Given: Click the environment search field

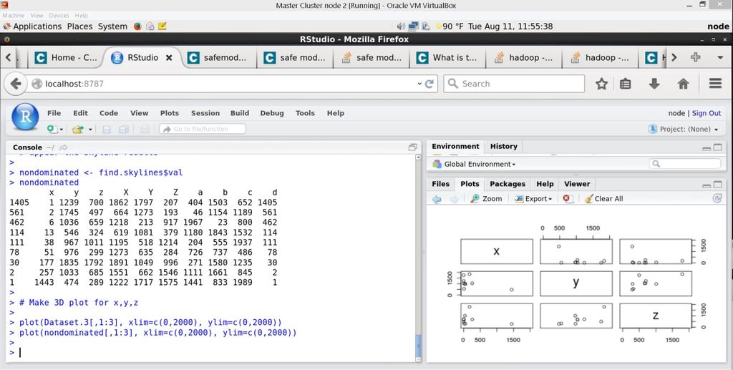Looking at the screenshot, I should pyautogui.click(x=685, y=163).
